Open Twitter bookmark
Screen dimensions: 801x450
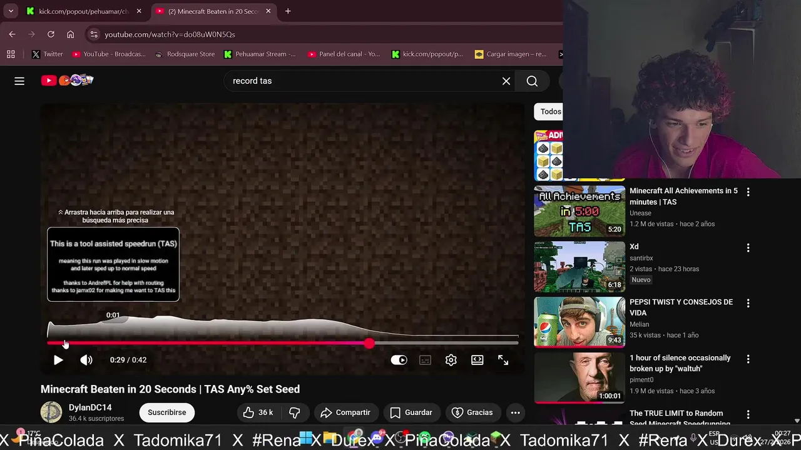47,54
